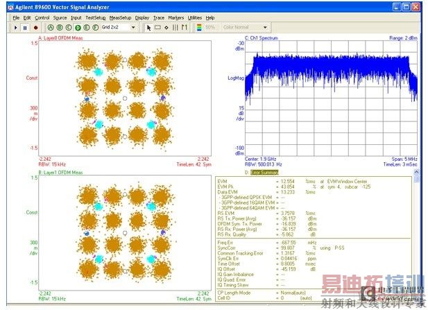This screenshot has height=310, width=428.
Task: Click SyncCorr value 99.807
Action: [288, 248]
